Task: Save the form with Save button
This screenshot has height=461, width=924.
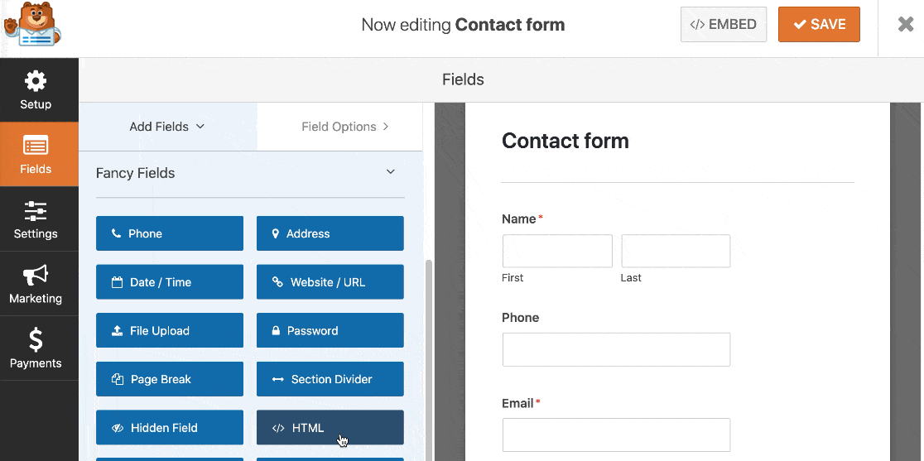Action: [819, 24]
